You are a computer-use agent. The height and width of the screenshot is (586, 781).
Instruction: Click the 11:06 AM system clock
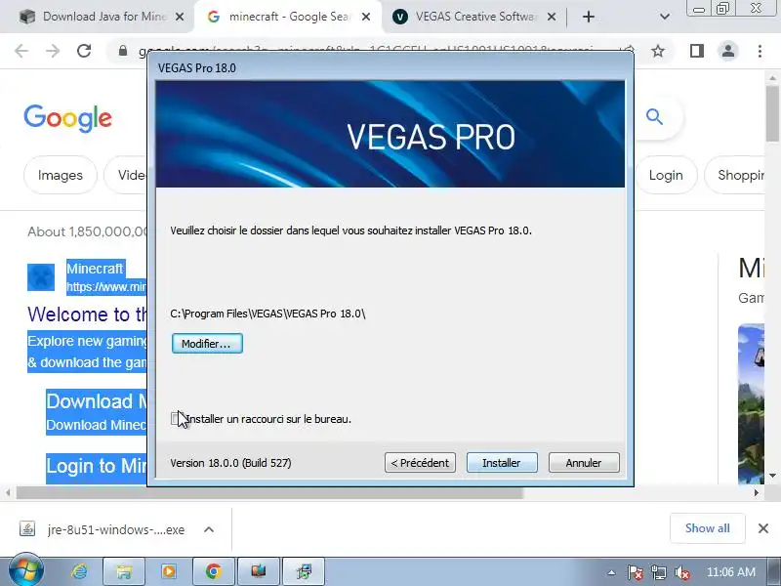pyautogui.click(x=730, y=572)
